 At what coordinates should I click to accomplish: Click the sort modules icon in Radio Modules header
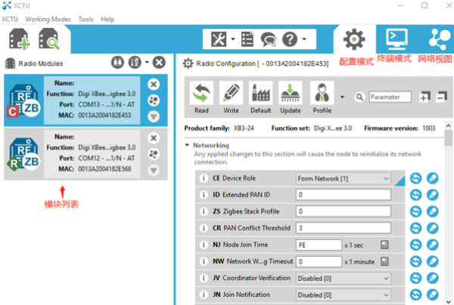pos(135,63)
